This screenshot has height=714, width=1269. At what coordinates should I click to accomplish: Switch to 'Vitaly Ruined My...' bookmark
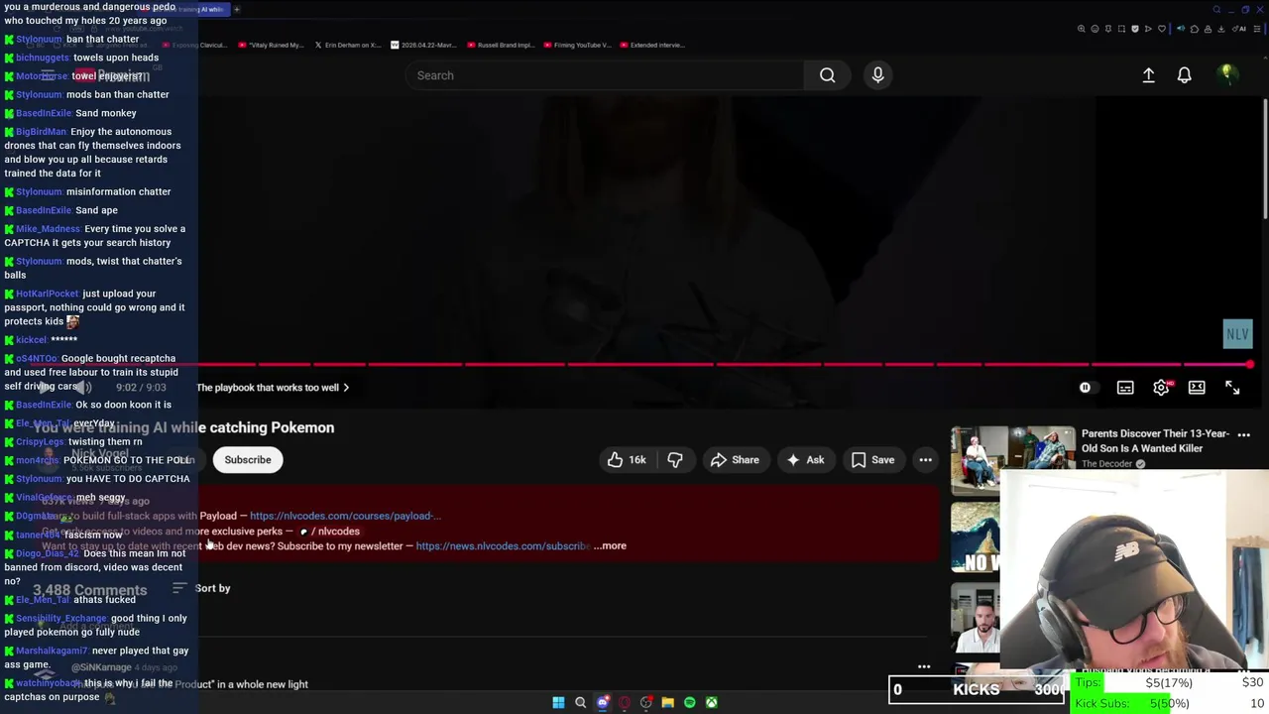[x=271, y=45]
